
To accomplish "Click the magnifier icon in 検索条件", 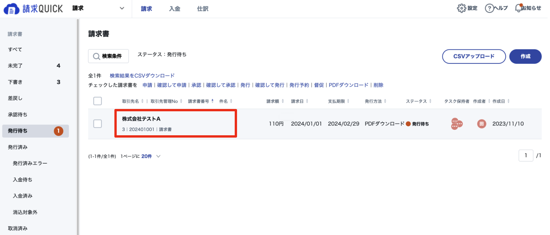I will [x=96, y=56].
